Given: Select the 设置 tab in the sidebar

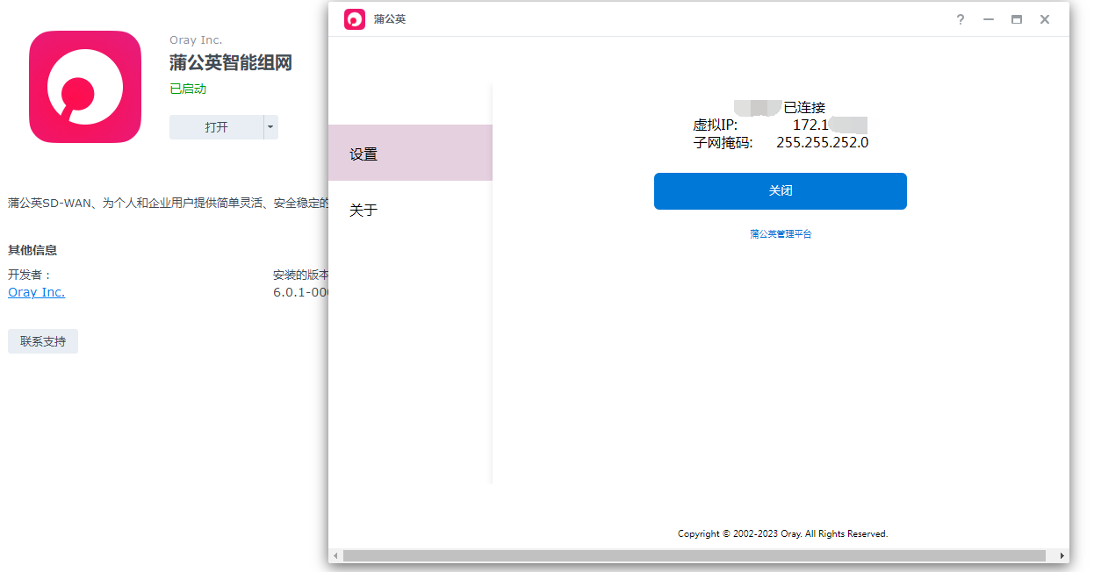Looking at the screenshot, I should [x=410, y=154].
